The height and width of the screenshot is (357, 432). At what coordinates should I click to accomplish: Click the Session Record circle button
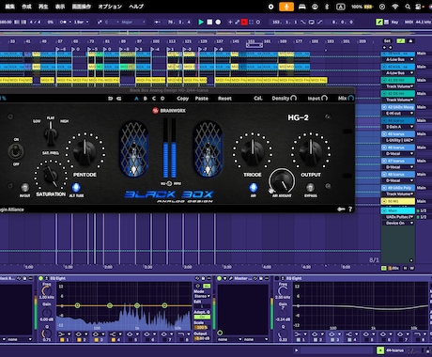(258, 22)
